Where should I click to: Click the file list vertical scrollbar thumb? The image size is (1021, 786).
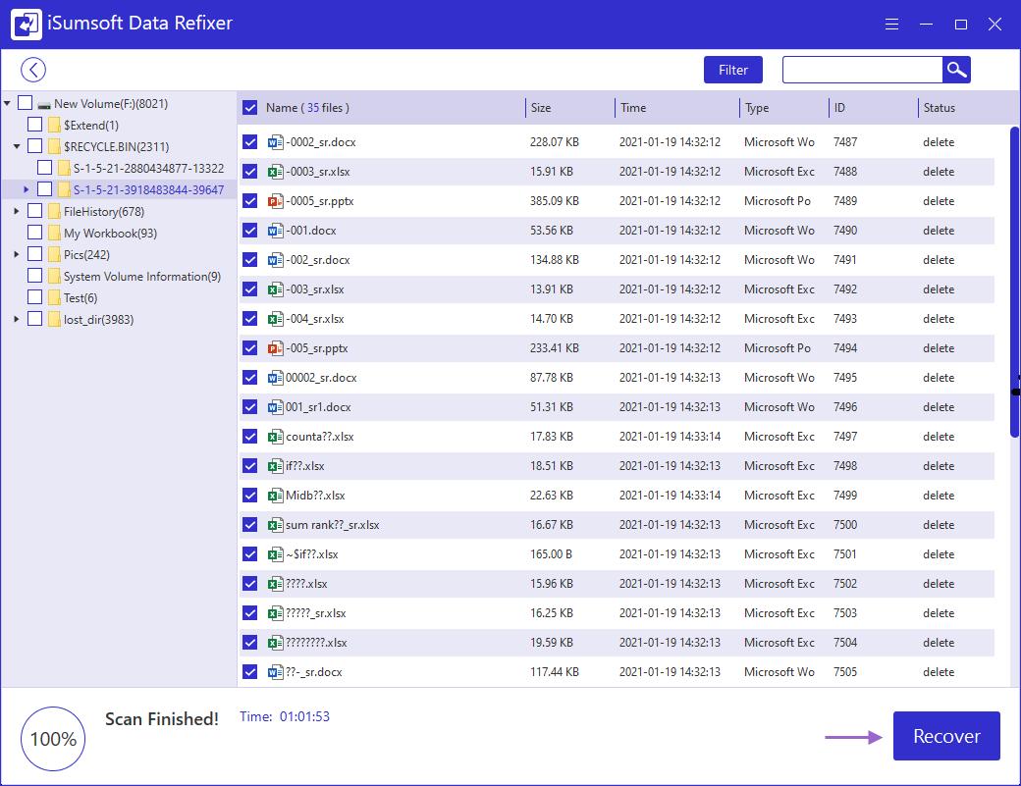click(1014, 283)
